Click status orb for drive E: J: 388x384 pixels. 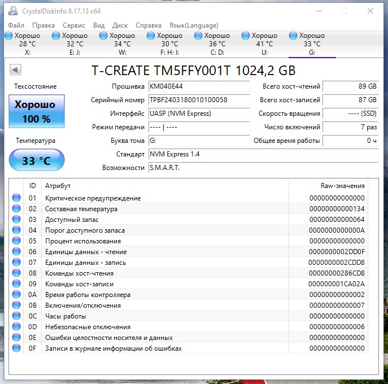pyautogui.click(x=56, y=36)
